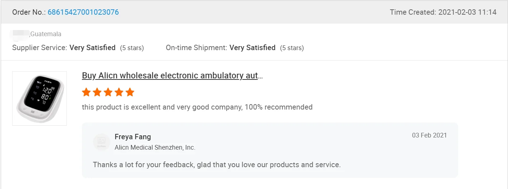Click the first orange rating star
508x189 pixels.
(x=86, y=92)
